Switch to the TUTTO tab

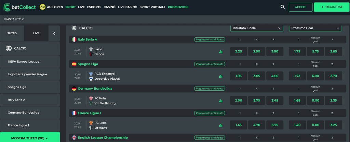coord(12,33)
